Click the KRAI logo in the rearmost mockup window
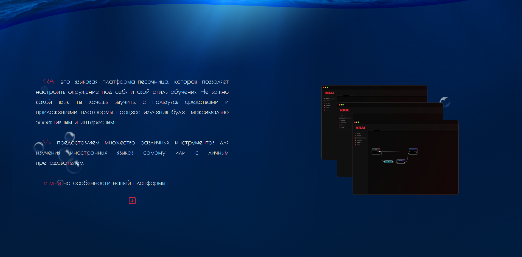This screenshot has width=522, height=257. click(x=329, y=93)
